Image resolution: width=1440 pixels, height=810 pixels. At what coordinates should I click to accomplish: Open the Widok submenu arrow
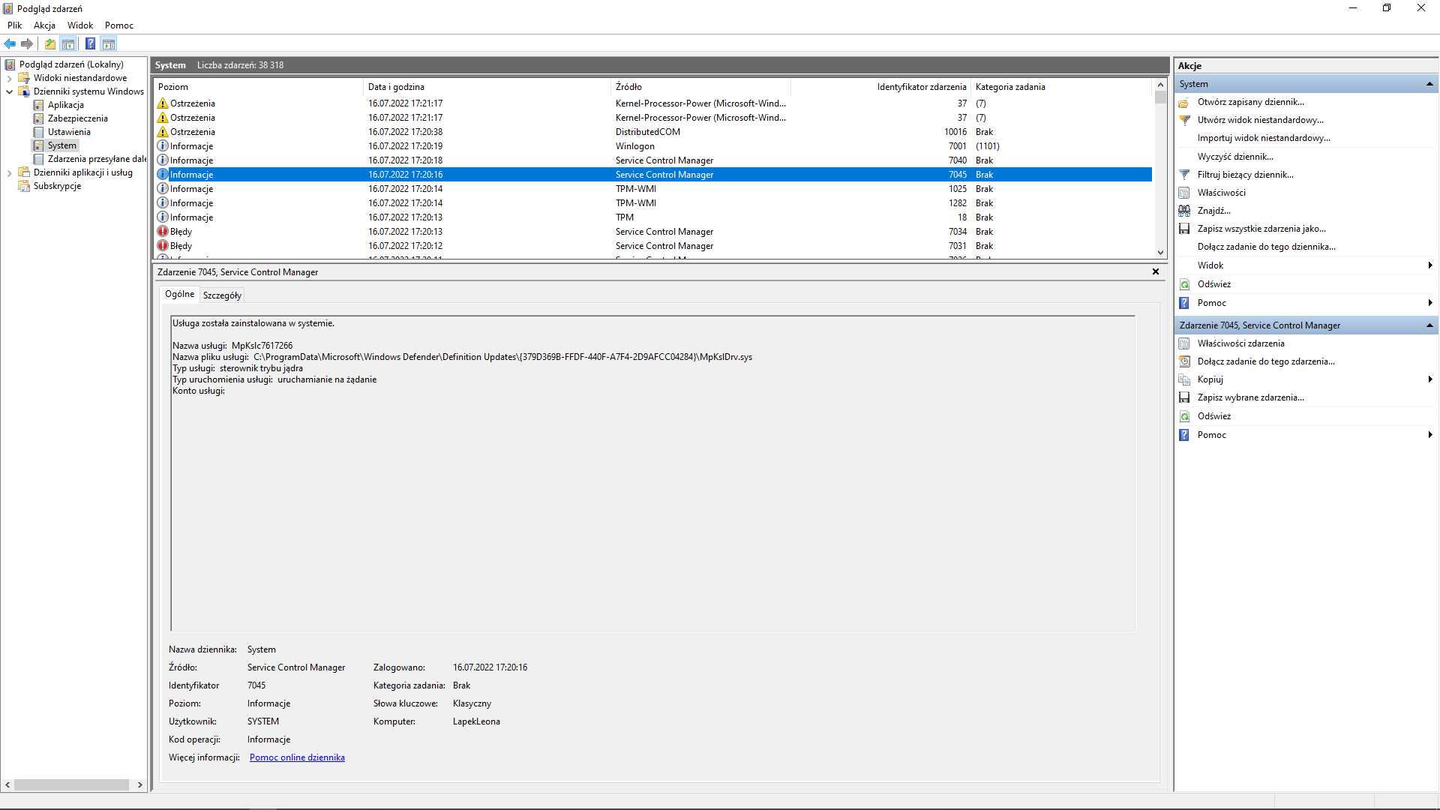1430,265
